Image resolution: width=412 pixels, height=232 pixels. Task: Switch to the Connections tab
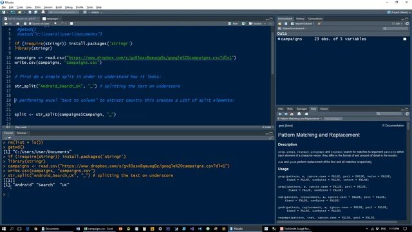[x=315, y=19]
